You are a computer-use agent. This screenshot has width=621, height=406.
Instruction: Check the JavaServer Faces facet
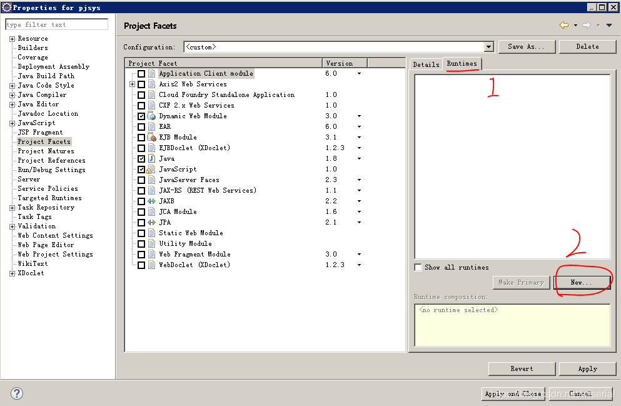[x=141, y=180]
